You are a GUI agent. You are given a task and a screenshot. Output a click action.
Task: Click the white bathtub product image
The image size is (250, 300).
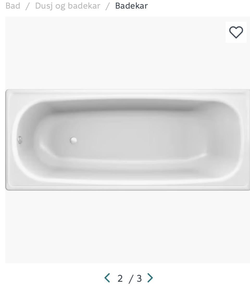[x=128, y=140]
